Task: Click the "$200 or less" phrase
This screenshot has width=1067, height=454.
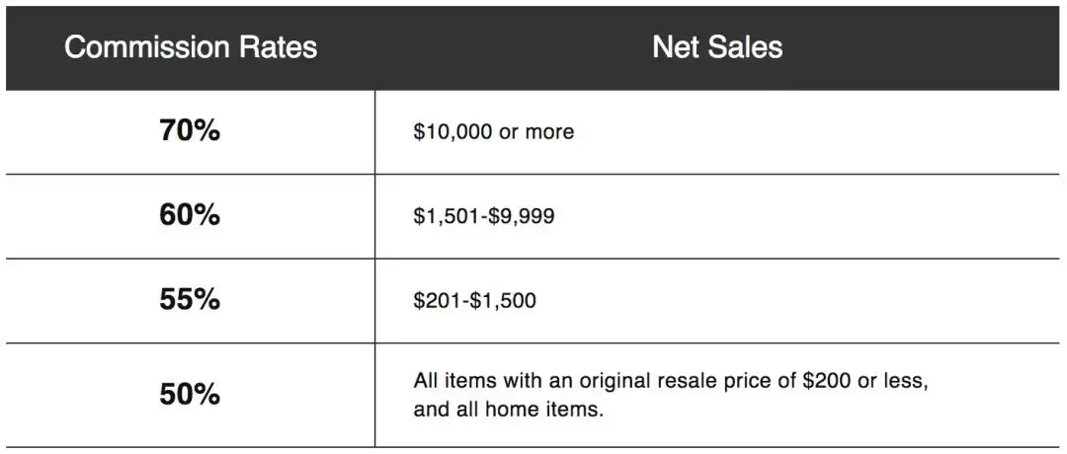Action: coord(864,381)
